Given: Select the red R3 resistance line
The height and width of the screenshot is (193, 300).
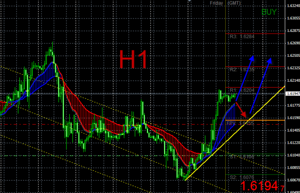Looking at the screenshot, I should [255, 34].
